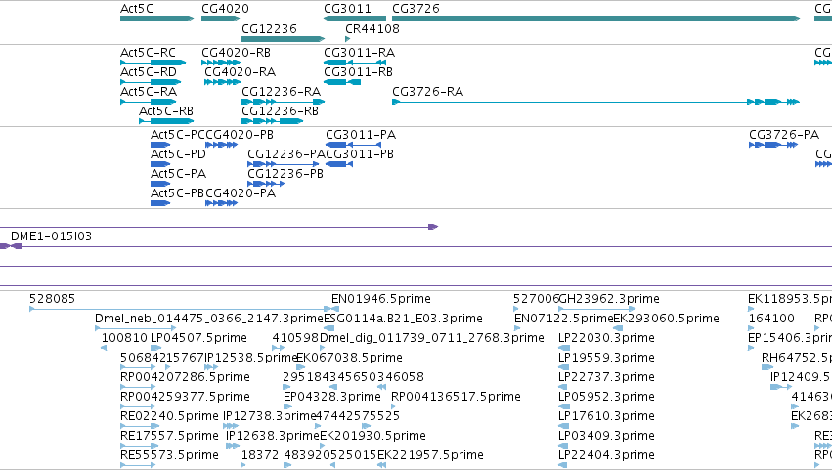Select the EK067038.5prime EST label
832x470 pixels.
[x=349, y=358]
